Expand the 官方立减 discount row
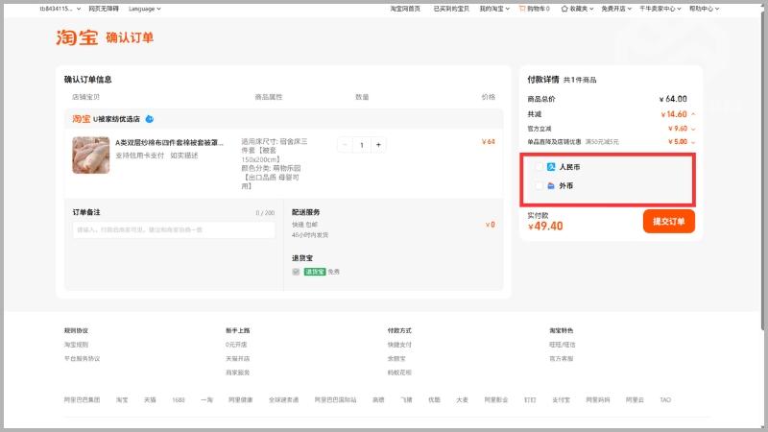This screenshot has width=768, height=432. 693,128
